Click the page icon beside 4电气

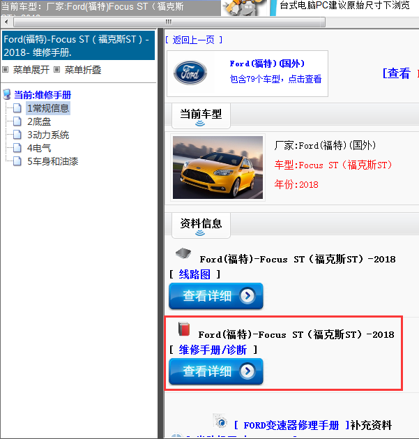coord(17,148)
